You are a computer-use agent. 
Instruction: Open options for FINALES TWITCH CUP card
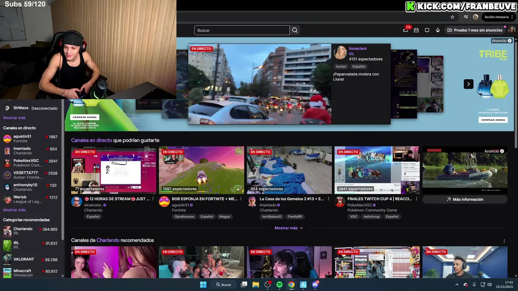[416, 199]
